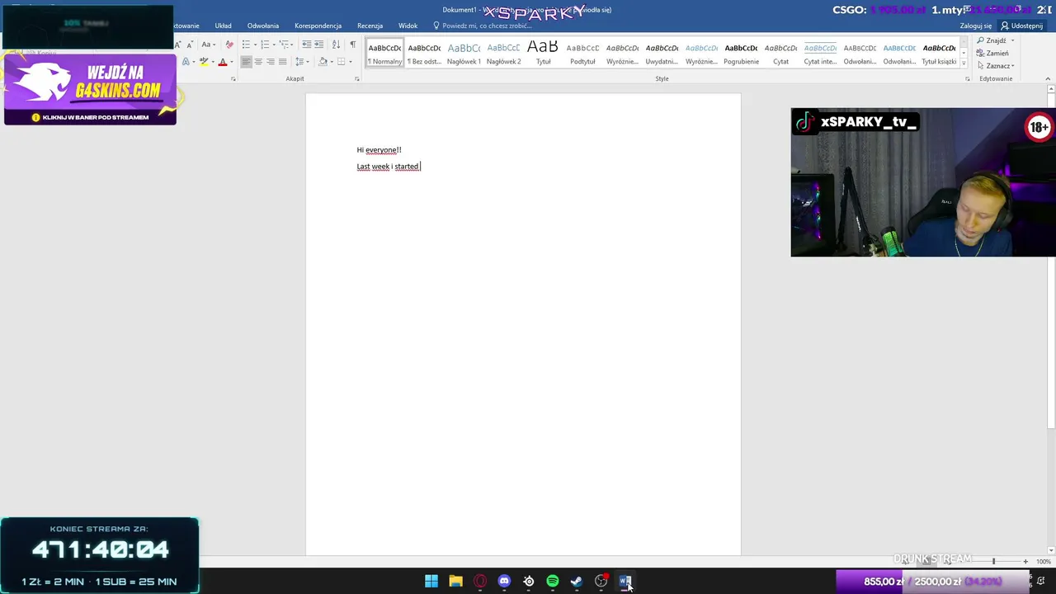The image size is (1056, 594).
Task: Sort the text with the A-Z icon
Action: [336, 45]
